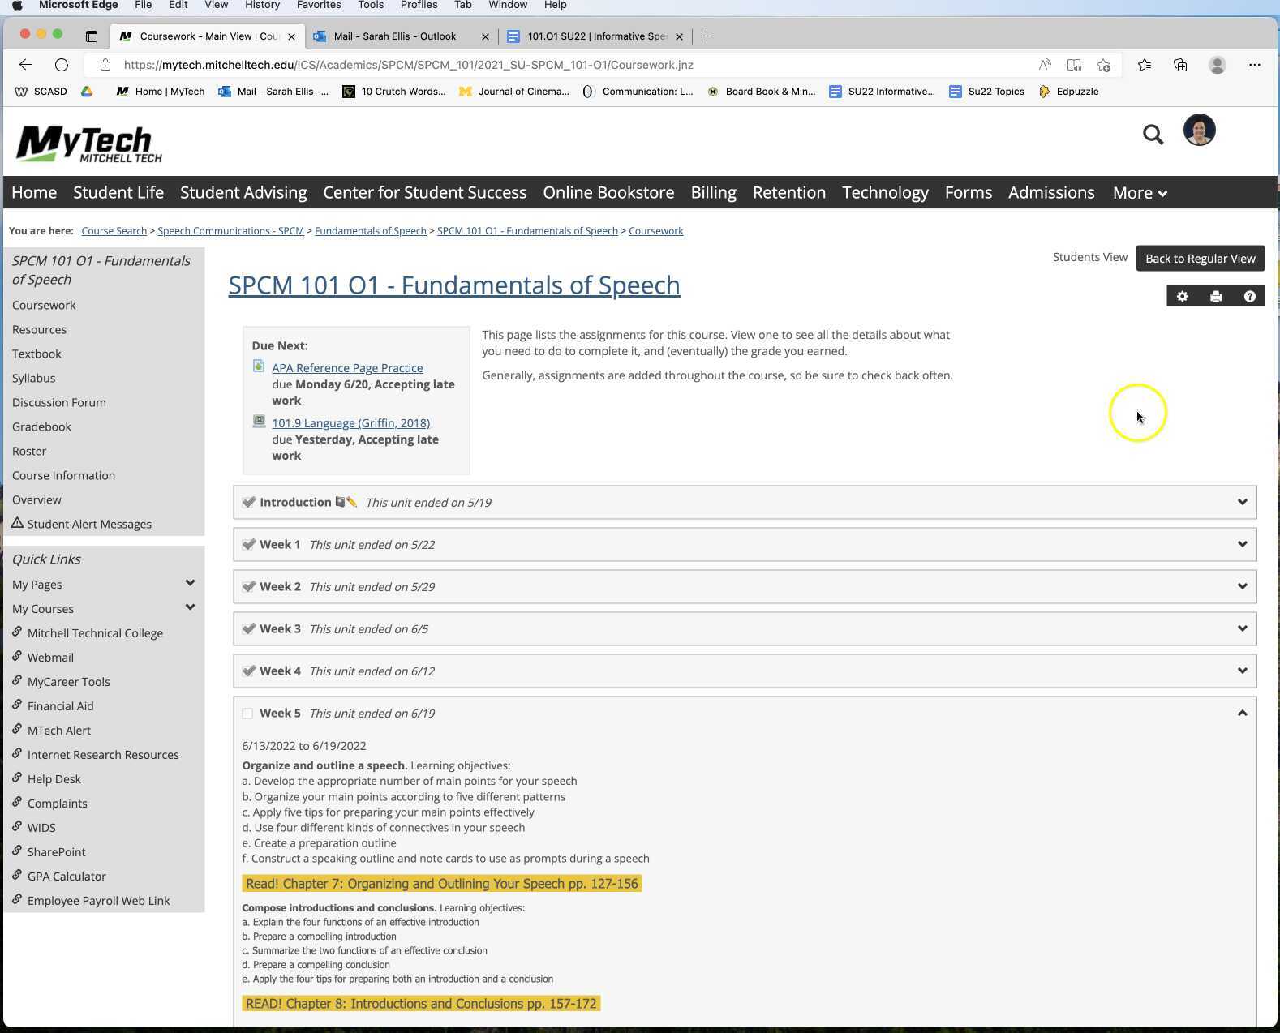Click the browser back arrow
1280x1033 pixels.
coord(26,65)
